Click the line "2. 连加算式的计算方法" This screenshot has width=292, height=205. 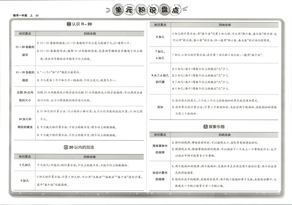pyautogui.click(x=224, y=107)
